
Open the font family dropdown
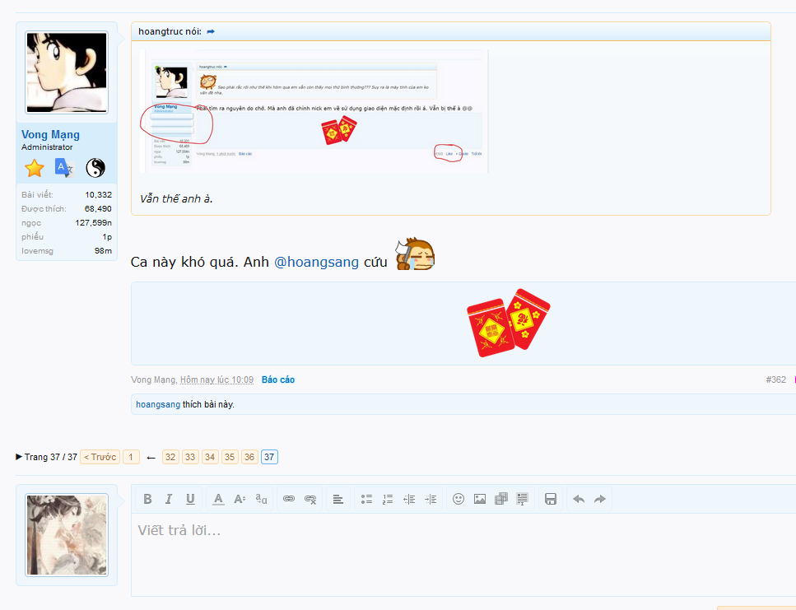(261, 499)
